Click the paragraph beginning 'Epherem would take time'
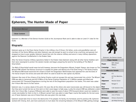This screenshot has height=102, width=136. pyautogui.click(x=55, y=100)
